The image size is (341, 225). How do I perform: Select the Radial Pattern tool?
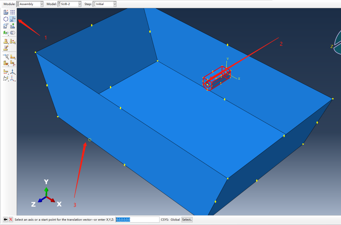pyautogui.click(x=6, y=19)
